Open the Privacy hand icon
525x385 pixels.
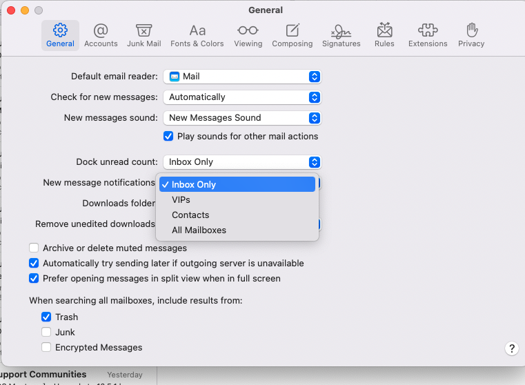[x=471, y=30]
